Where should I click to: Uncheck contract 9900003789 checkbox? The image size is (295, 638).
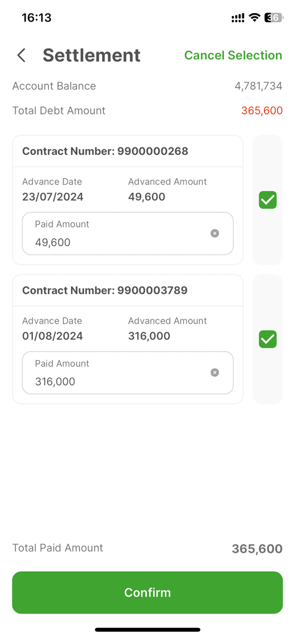click(x=268, y=339)
